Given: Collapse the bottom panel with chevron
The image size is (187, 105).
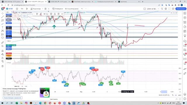Looking at the screenshot, I should point(176,99).
